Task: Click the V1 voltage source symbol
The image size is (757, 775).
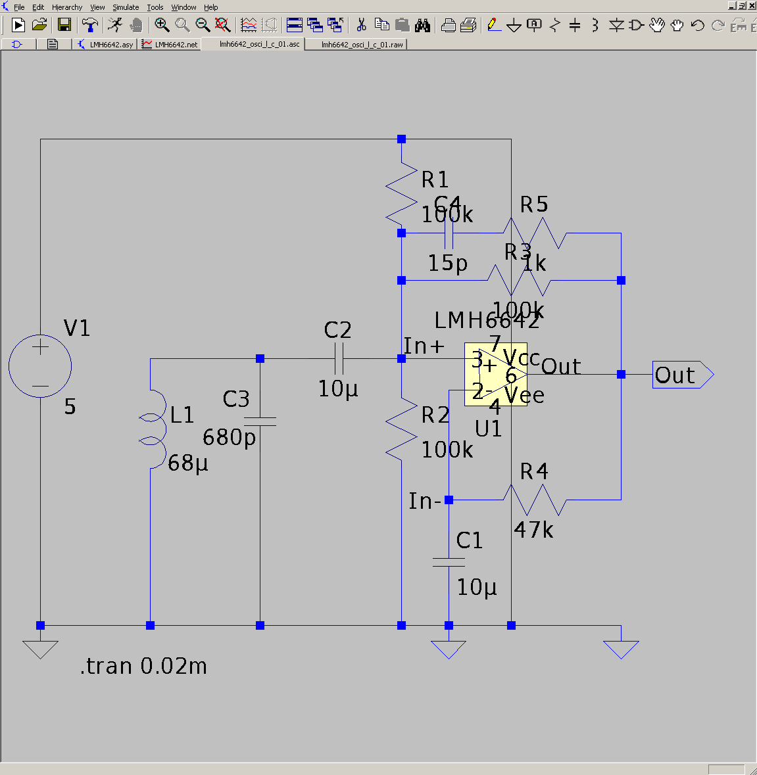Action: click(x=40, y=366)
